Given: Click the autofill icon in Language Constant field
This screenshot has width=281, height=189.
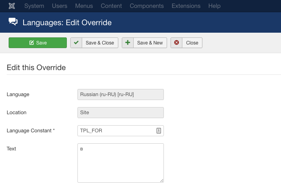Looking at the screenshot, I should click(159, 131).
